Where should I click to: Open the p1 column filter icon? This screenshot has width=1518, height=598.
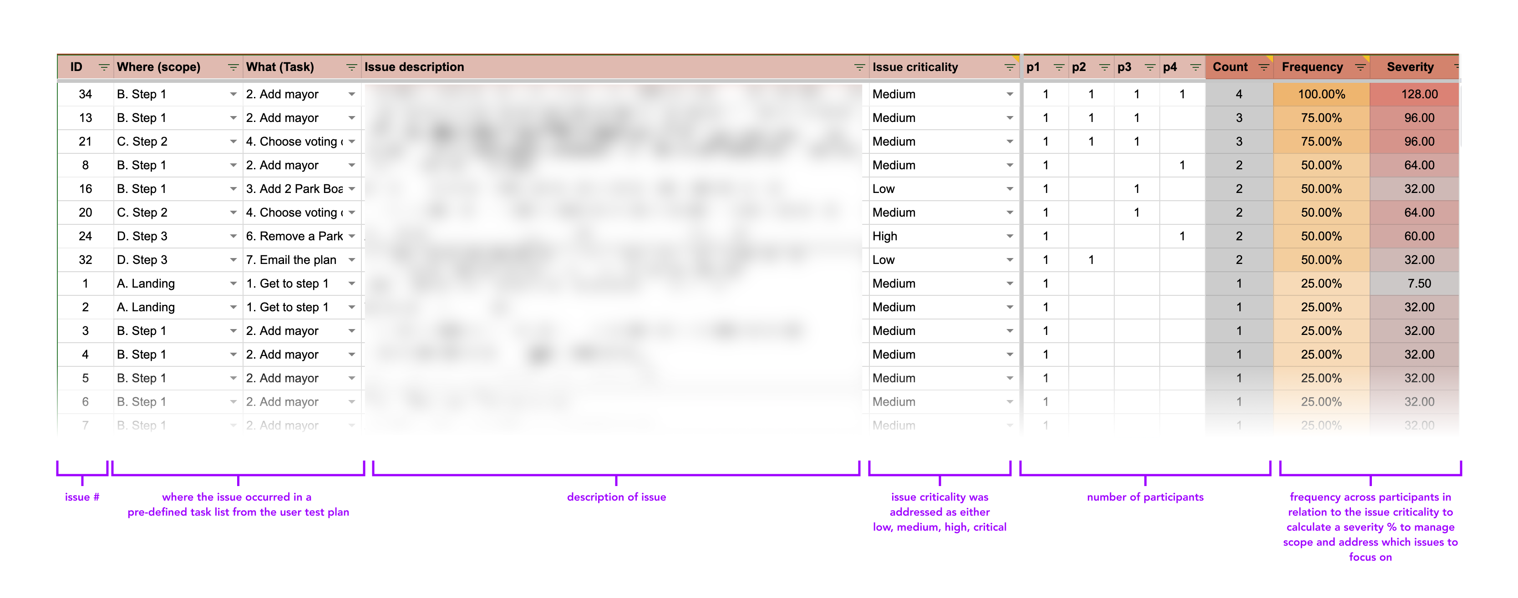[x=1058, y=67]
